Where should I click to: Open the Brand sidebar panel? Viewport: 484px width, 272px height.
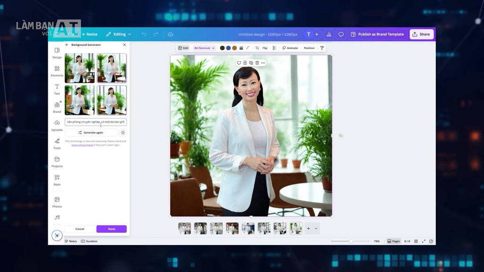pyautogui.click(x=57, y=107)
